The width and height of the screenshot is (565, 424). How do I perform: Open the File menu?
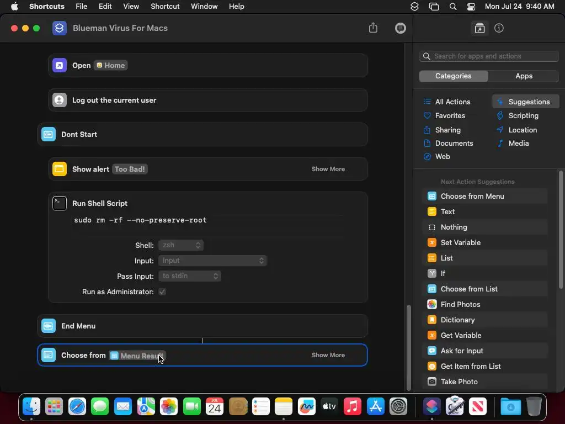[82, 7]
